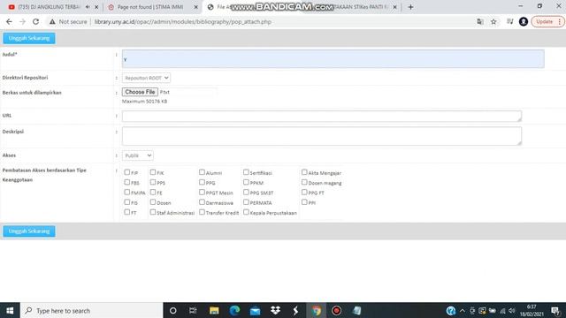Bookmark this page with star icon

point(493,21)
